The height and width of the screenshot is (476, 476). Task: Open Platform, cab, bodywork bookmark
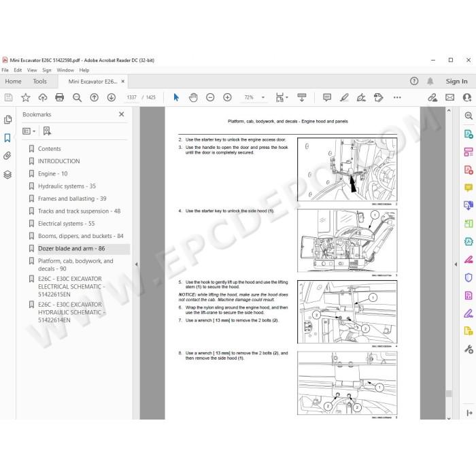coord(75,265)
